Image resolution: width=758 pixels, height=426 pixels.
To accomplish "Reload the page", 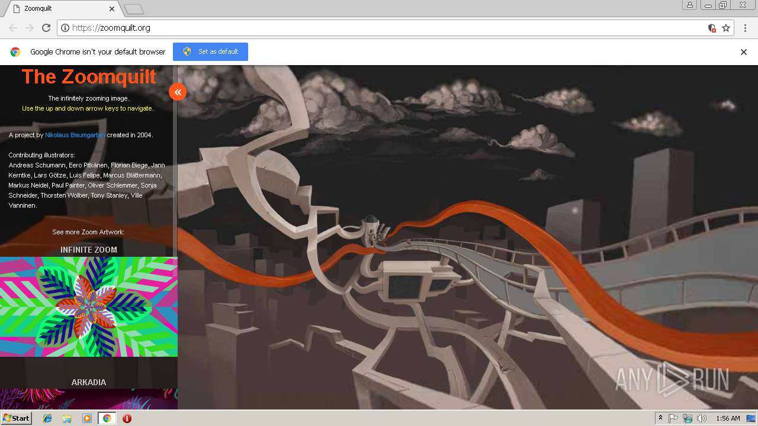I will [x=46, y=28].
